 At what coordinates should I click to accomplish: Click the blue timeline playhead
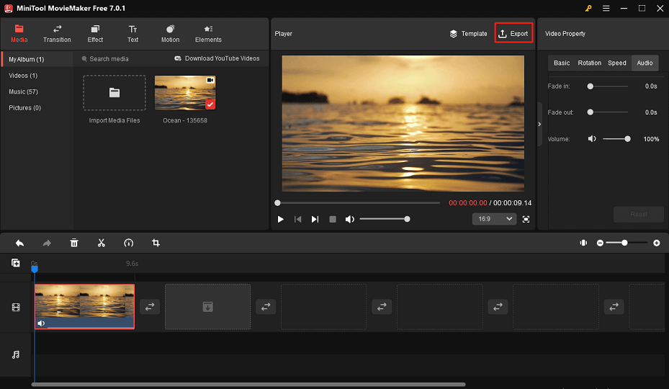(35, 269)
